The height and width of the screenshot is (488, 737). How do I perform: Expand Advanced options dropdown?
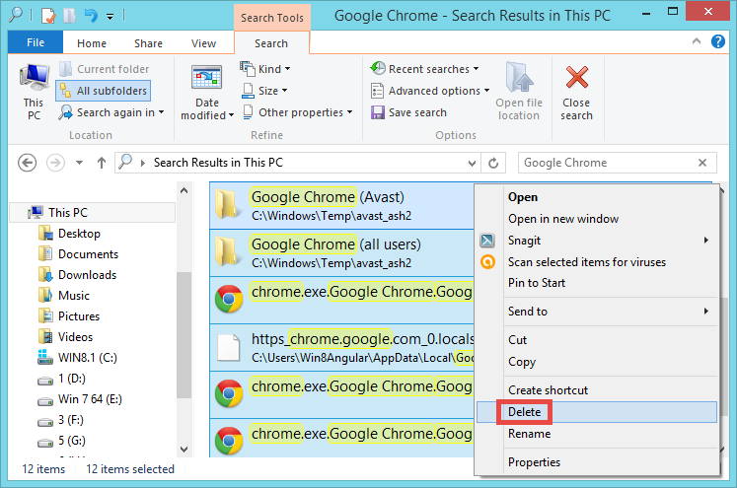click(x=430, y=91)
